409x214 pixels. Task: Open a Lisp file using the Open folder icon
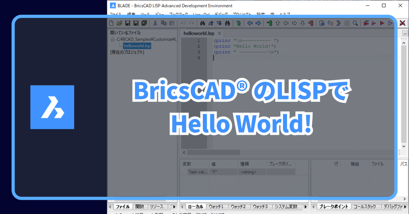pyautogui.click(x=120, y=23)
